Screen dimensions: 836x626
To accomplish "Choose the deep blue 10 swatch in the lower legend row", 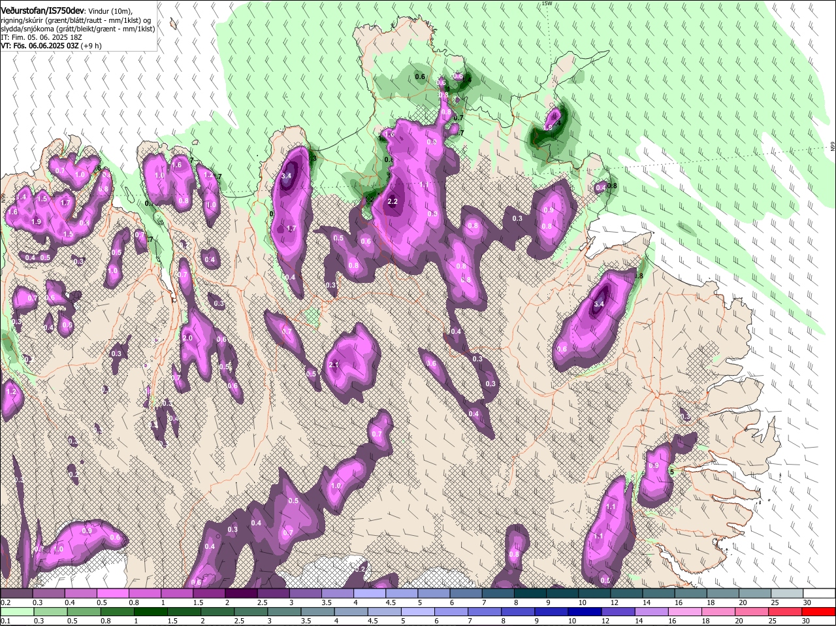I will pos(585,612).
